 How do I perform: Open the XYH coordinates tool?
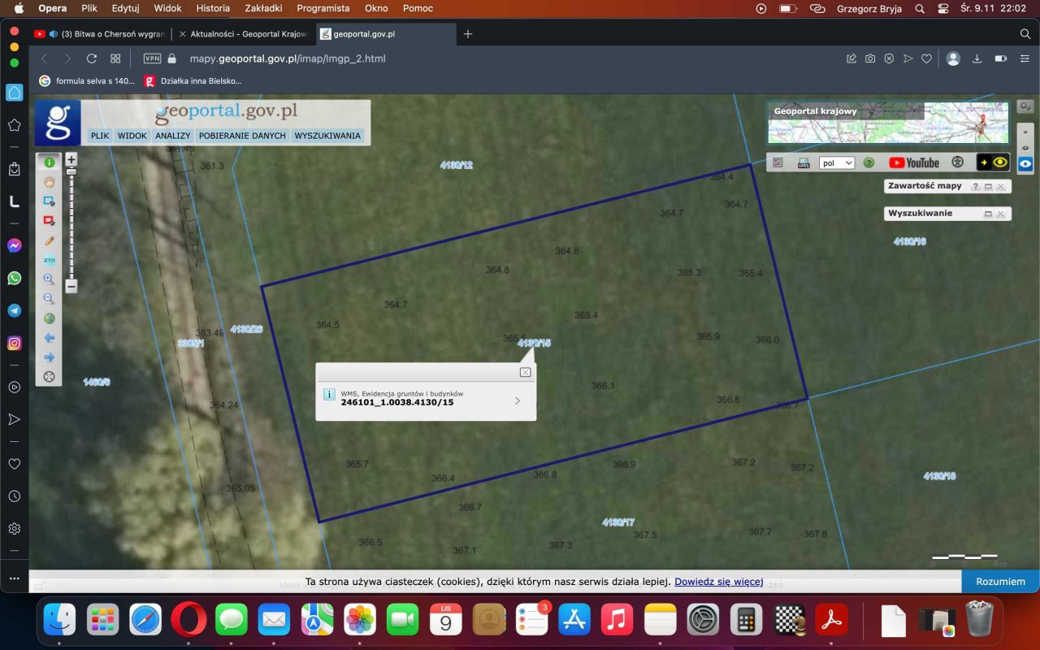point(49,260)
